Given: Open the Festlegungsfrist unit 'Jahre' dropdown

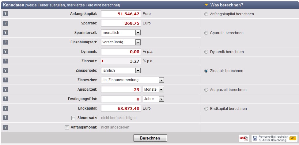Looking at the screenshot, I should pyautogui.click(x=153, y=99).
